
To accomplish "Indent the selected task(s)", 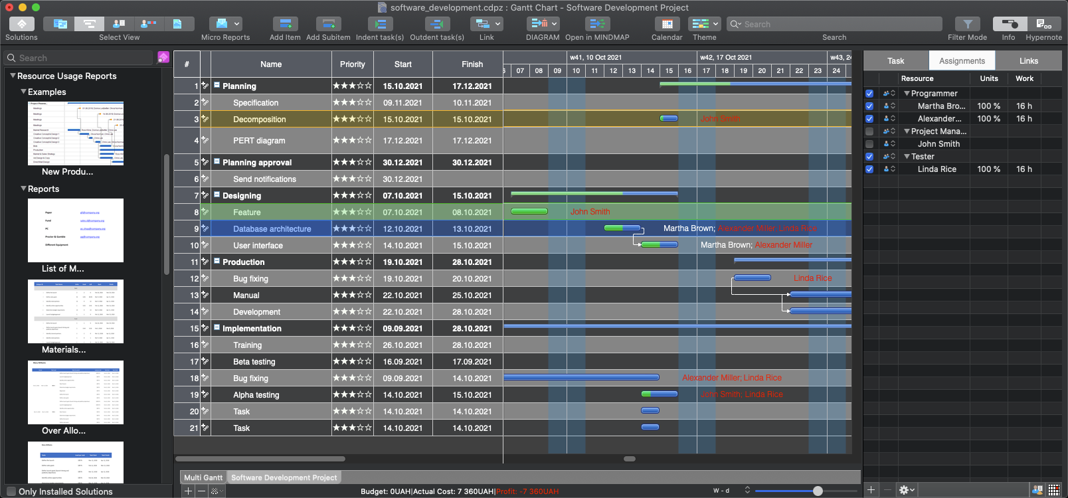I will pyautogui.click(x=380, y=25).
